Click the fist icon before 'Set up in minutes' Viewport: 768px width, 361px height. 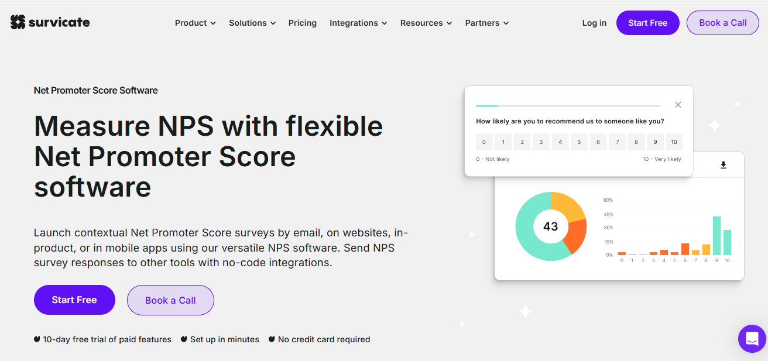coord(183,339)
